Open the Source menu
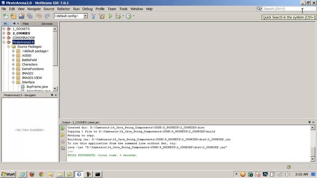 [49, 9]
